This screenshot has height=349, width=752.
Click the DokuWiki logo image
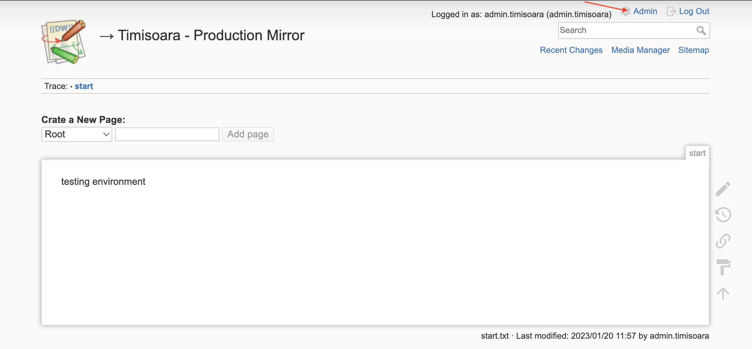[63, 42]
